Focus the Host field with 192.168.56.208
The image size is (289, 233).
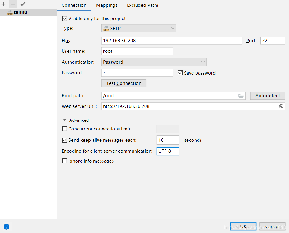172,41
